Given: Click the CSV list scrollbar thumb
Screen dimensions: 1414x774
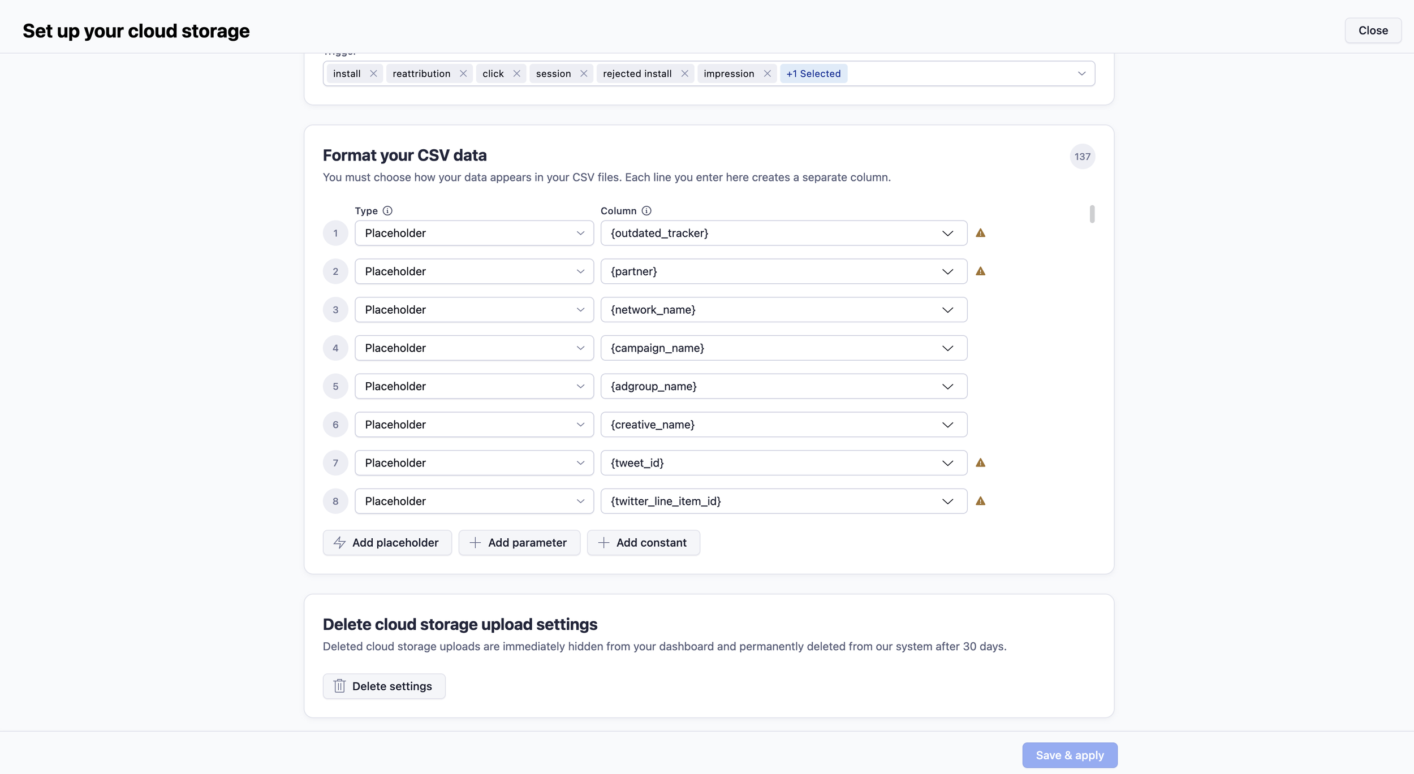Looking at the screenshot, I should [1092, 214].
